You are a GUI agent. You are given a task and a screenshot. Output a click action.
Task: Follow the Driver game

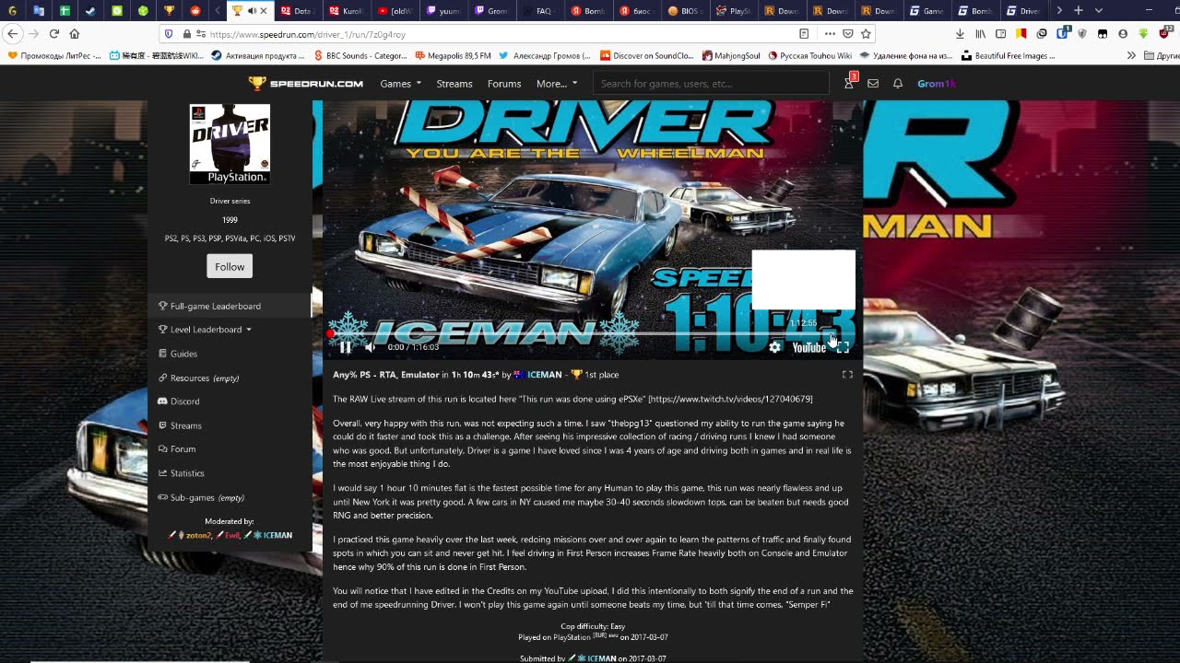pyautogui.click(x=230, y=266)
